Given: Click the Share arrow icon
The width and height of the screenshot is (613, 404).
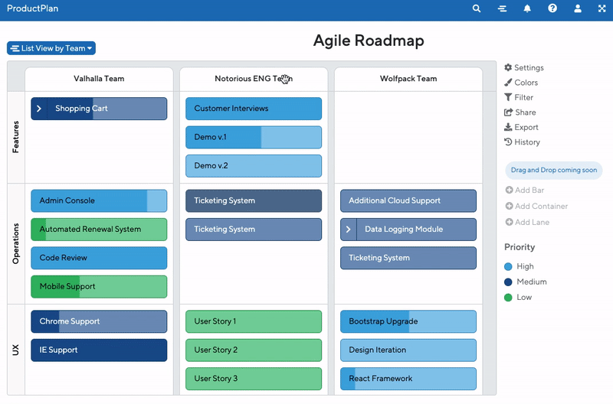Looking at the screenshot, I should 508,112.
